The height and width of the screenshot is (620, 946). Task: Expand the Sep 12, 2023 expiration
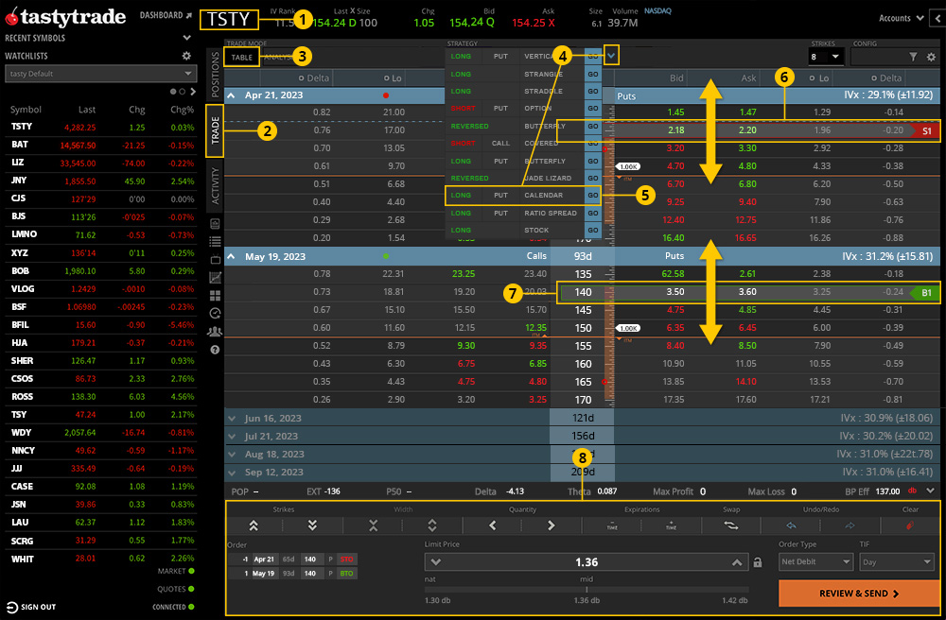pos(232,473)
